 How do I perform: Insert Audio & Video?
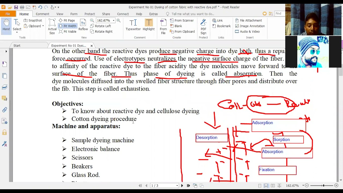[247, 32]
